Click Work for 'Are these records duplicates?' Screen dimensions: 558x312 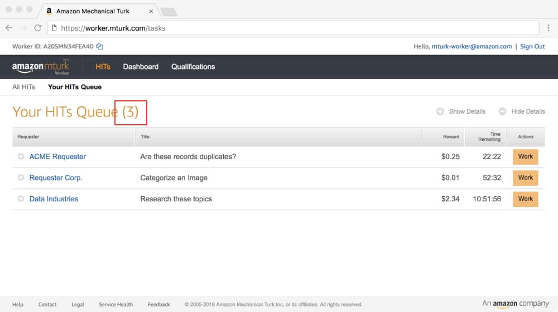tap(525, 157)
